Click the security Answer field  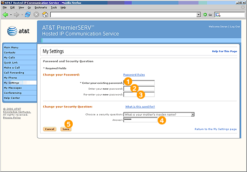(x=140, y=120)
